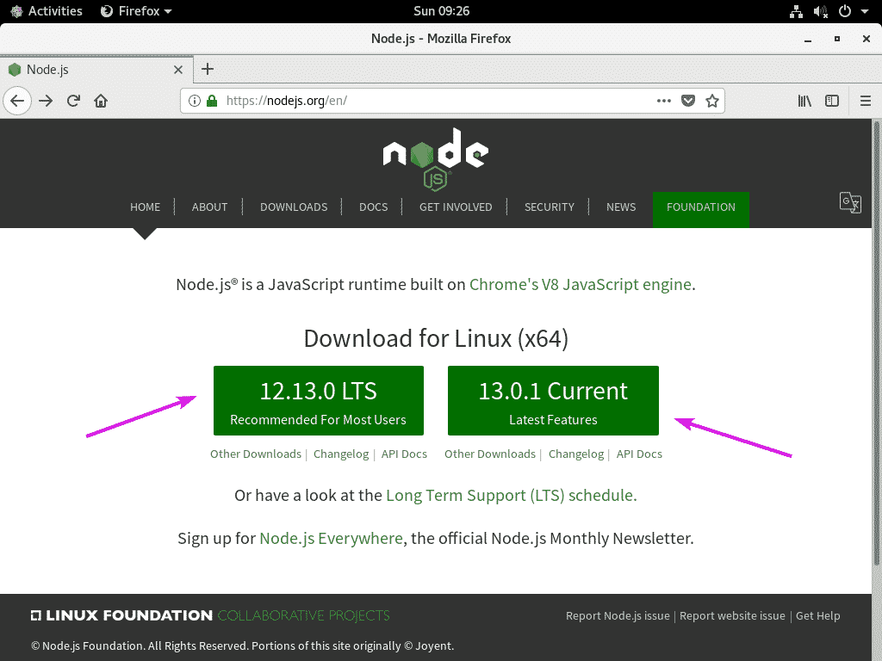Click the Node.js logo
882x661 pixels.
[x=435, y=159]
